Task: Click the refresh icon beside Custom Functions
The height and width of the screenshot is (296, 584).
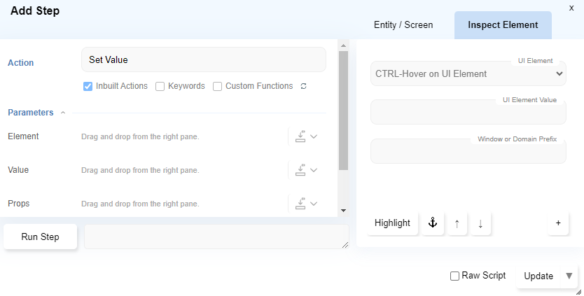Action: pyautogui.click(x=303, y=87)
